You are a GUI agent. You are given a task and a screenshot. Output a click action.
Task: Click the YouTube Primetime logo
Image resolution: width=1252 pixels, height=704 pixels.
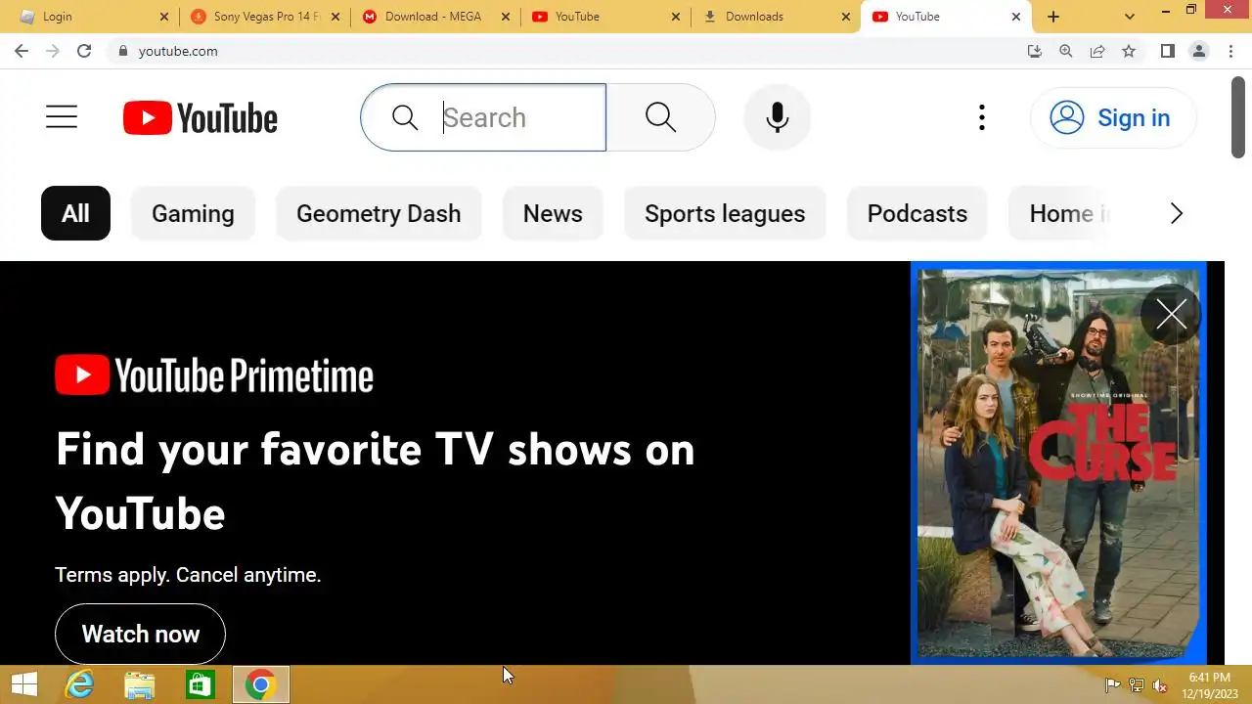[214, 375]
